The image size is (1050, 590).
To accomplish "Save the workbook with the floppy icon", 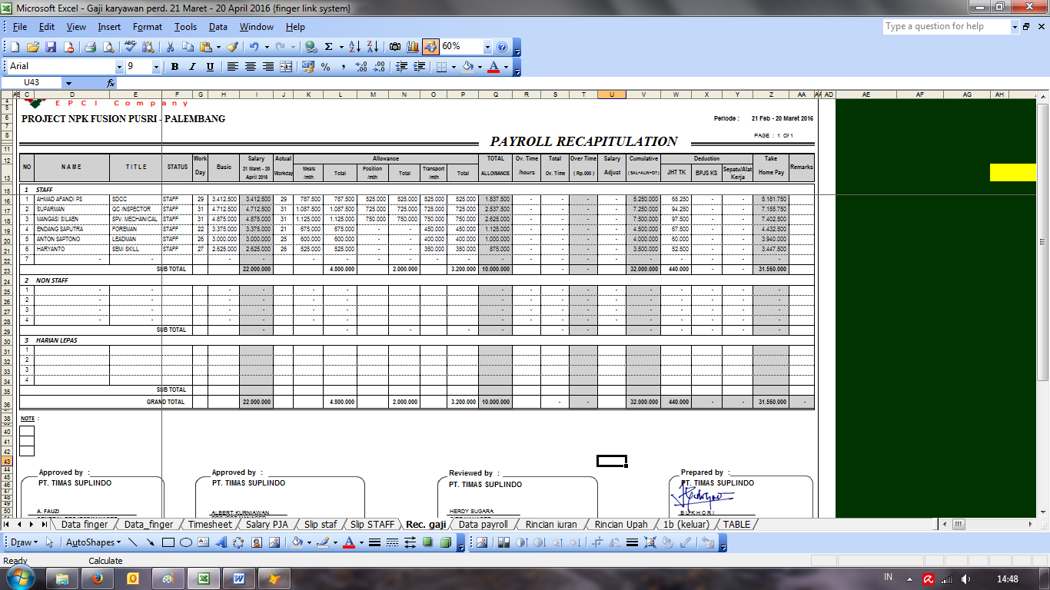I will tap(51, 47).
